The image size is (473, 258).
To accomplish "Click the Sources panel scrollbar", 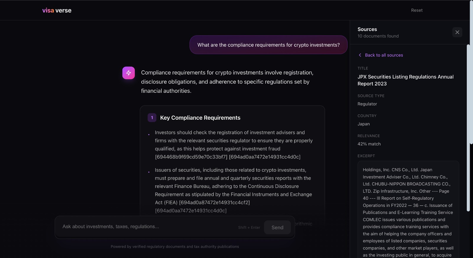I will click(x=468, y=127).
